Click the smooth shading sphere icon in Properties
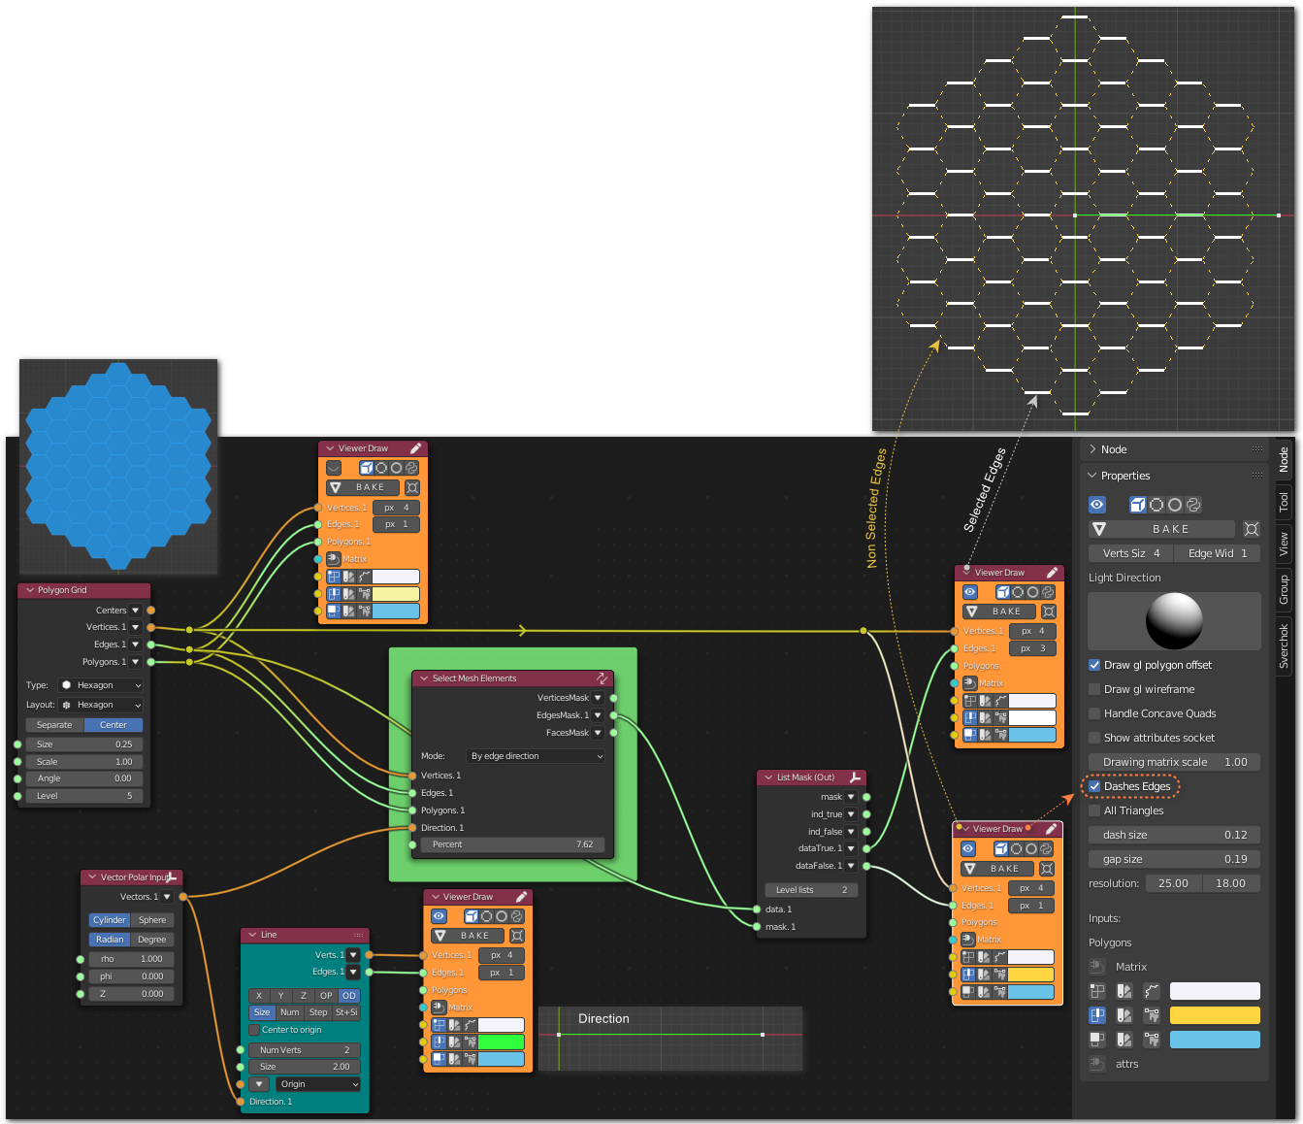 (x=1175, y=505)
